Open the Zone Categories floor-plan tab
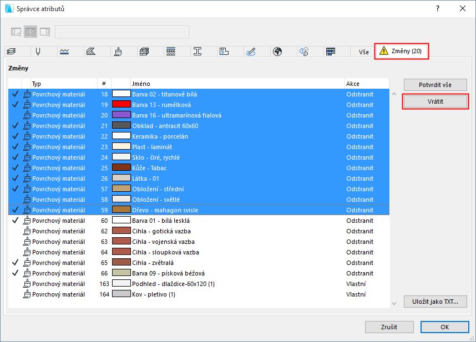The width and height of the screenshot is (476, 342). [x=224, y=52]
